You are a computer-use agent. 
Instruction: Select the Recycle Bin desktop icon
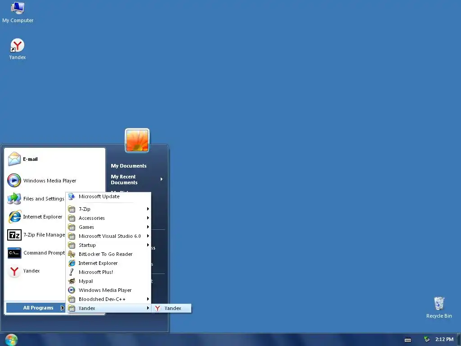pos(439,303)
